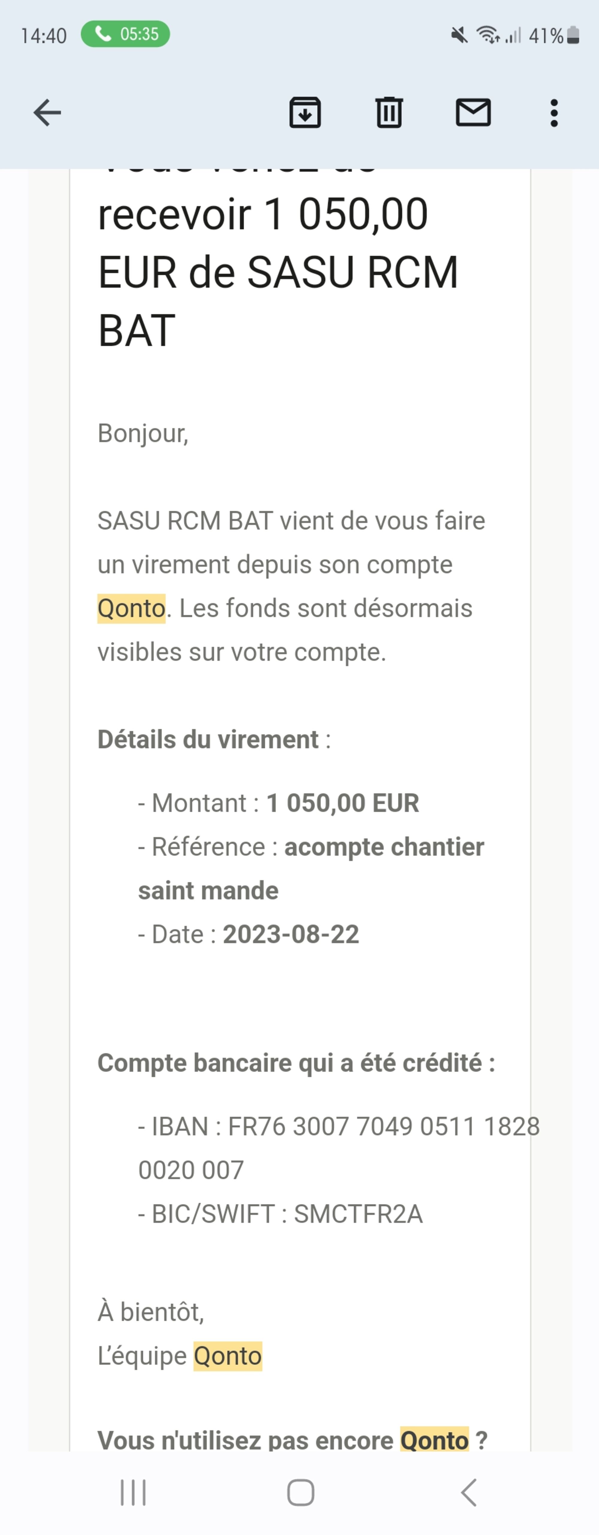
Task: Mark email as unread with envelope icon
Action: [x=473, y=113]
